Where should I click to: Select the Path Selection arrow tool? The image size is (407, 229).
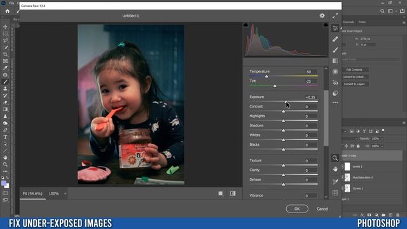click(5, 144)
